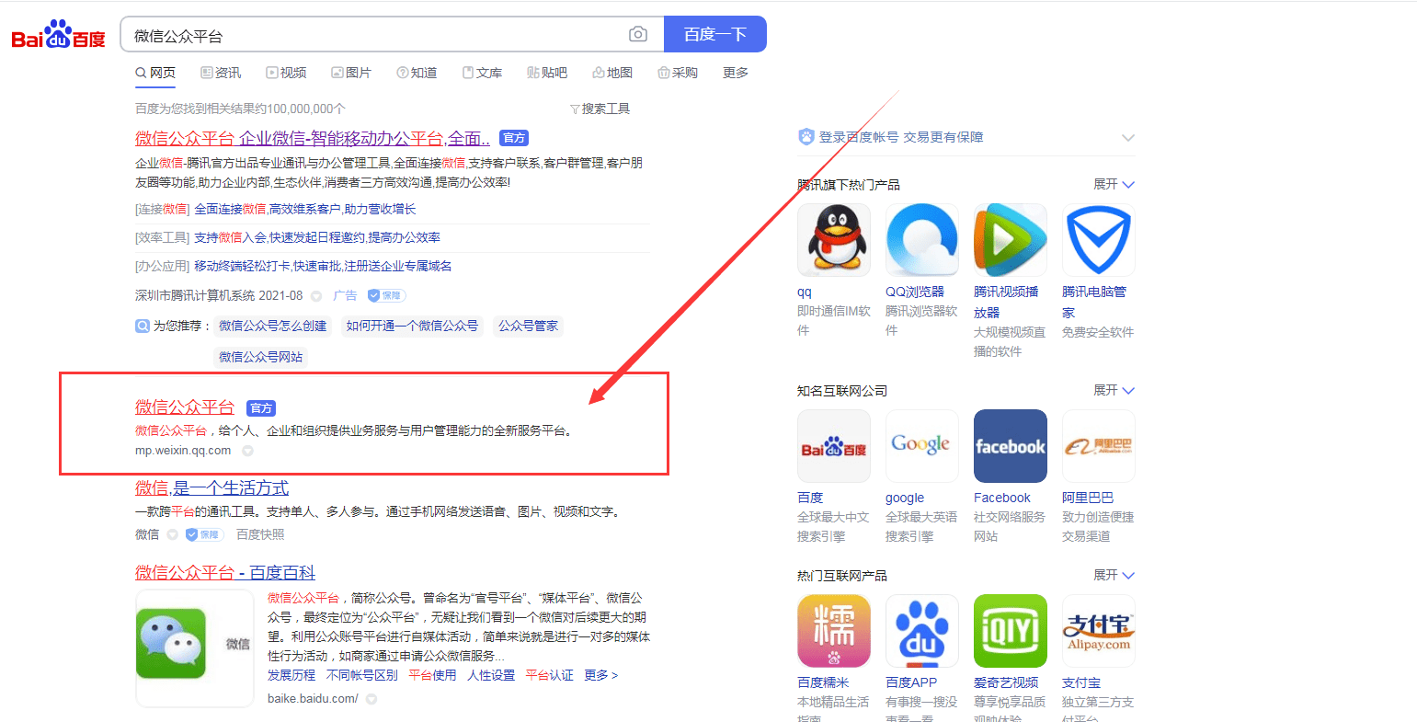The height and width of the screenshot is (722, 1417).
Task: Open 支持微信入会,快速发起日程邀约 ad sublink
Action: [x=317, y=237]
